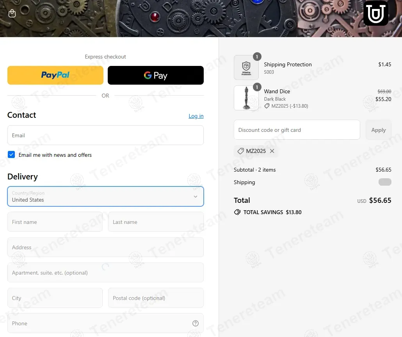Follow the Log in link

coord(196,116)
